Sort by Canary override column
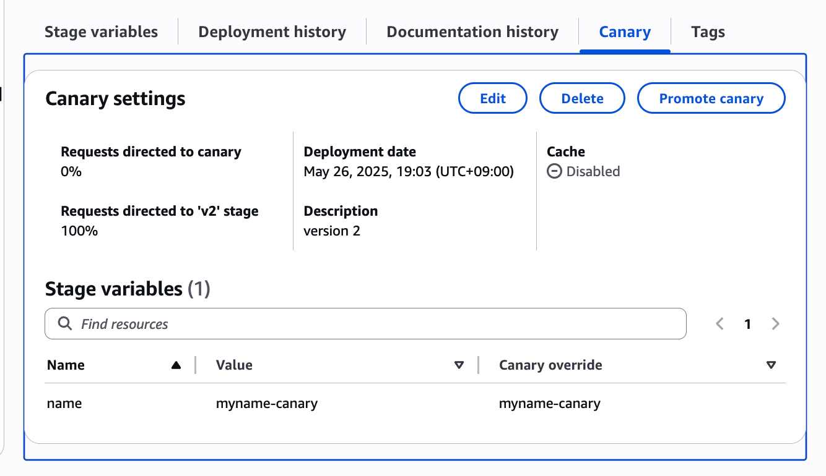This screenshot has height=476, width=826. [771, 365]
